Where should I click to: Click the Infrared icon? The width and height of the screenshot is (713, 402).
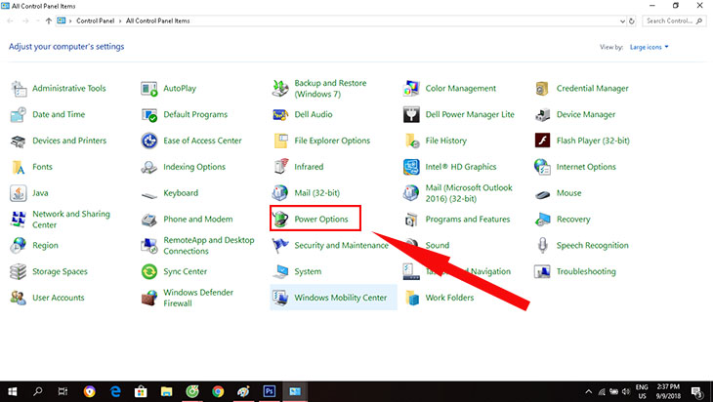[280, 167]
